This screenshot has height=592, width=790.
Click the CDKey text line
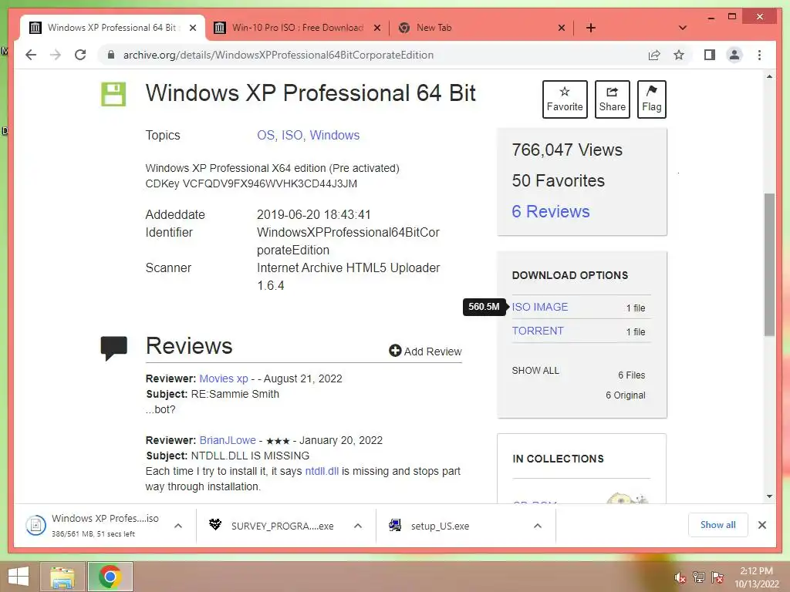251,183
